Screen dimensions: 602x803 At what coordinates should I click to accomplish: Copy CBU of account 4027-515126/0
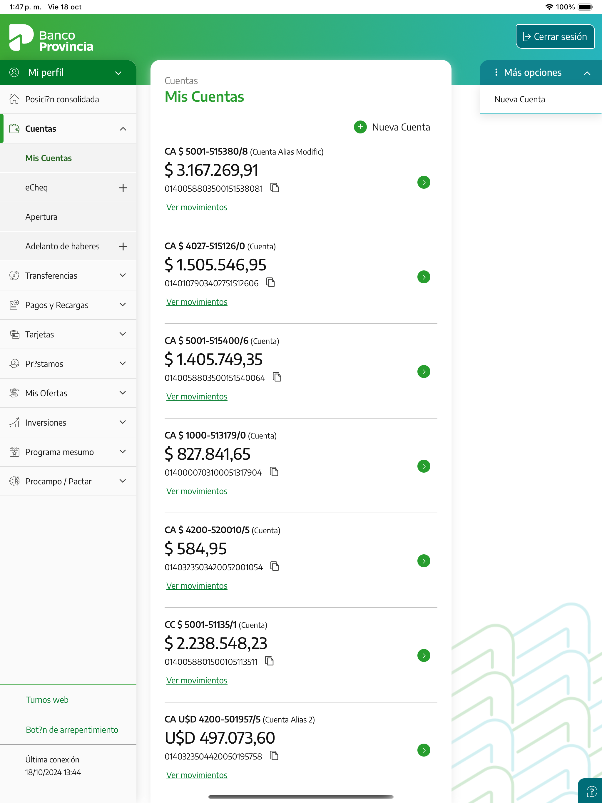[x=270, y=282]
